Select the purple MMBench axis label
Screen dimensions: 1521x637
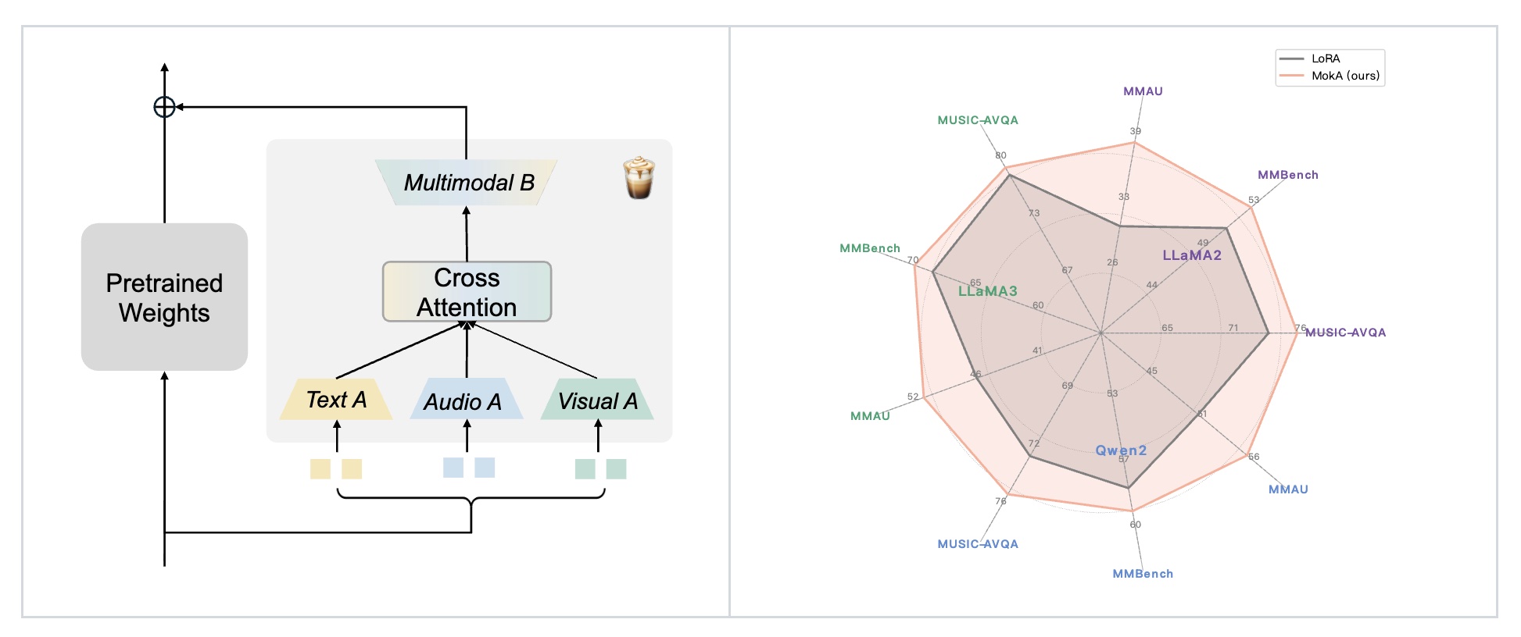coord(1287,175)
